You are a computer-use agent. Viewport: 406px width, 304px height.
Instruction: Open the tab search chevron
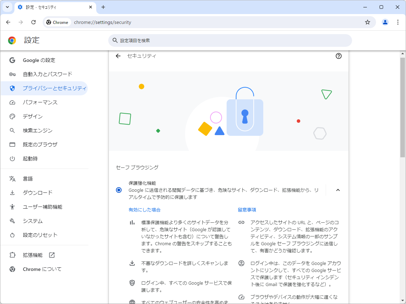coord(7,7)
